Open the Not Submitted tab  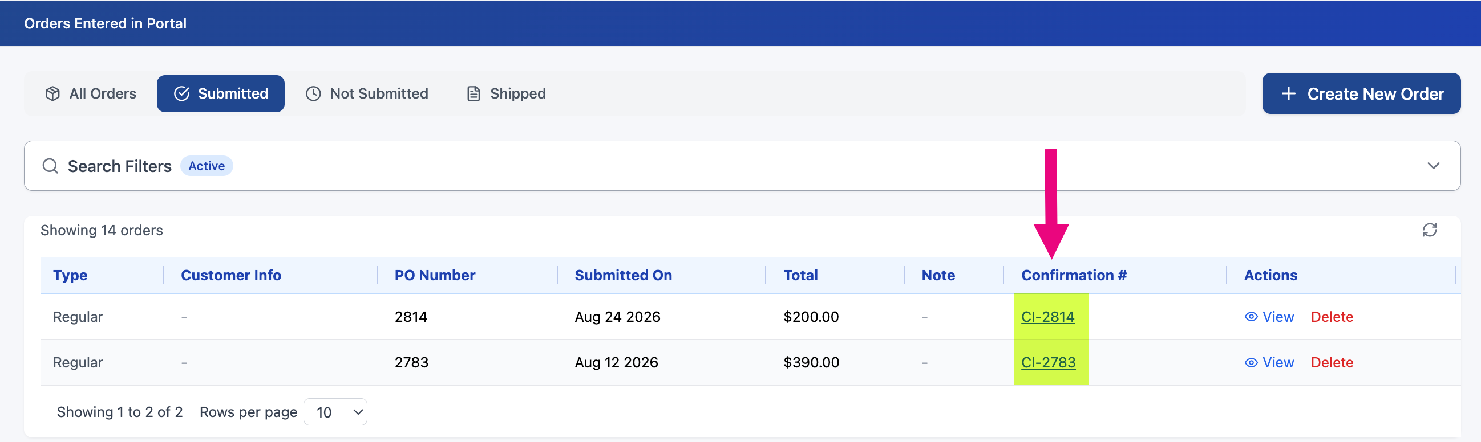(367, 93)
